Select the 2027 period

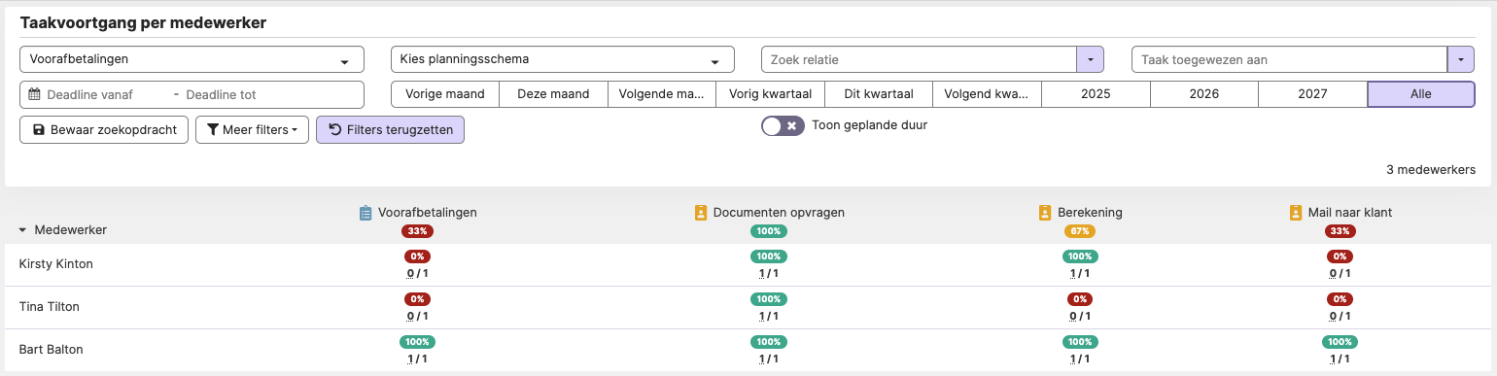(x=1312, y=94)
